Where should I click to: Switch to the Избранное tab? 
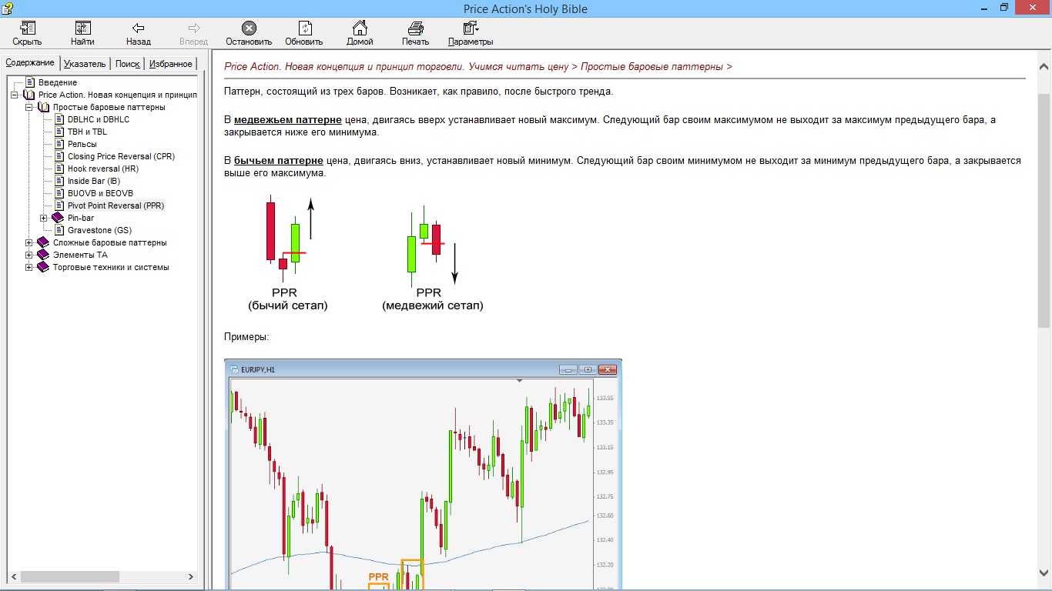[x=171, y=64]
